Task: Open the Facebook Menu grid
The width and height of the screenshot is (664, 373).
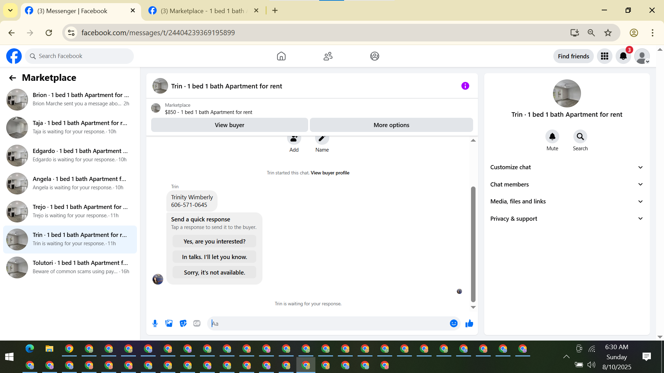Action: click(x=605, y=56)
